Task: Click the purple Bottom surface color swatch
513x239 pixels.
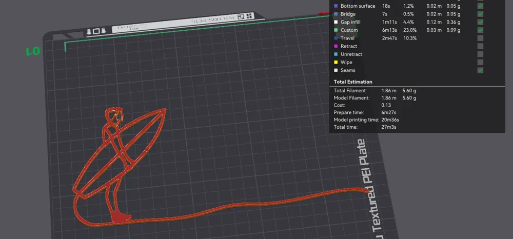Action: click(336, 6)
